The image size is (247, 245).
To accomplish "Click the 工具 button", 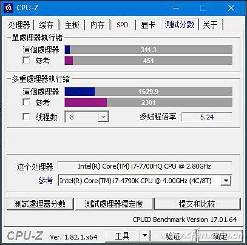I will pos(123,236).
